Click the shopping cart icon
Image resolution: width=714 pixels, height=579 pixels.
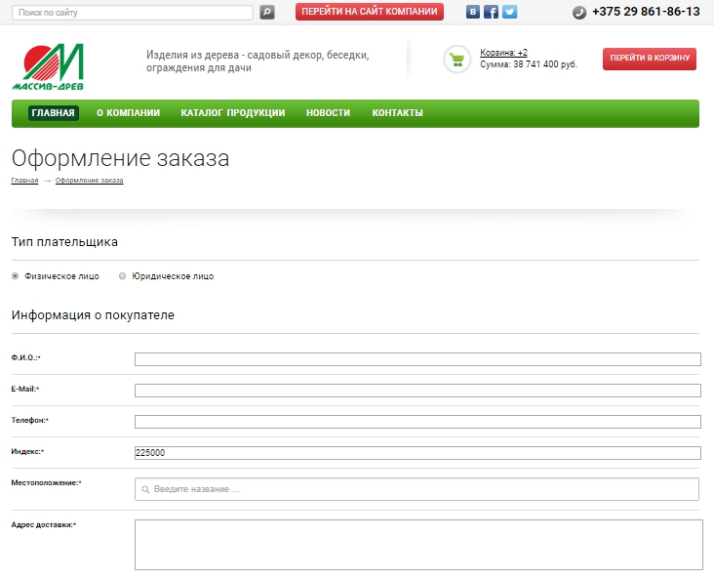click(456, 59)
